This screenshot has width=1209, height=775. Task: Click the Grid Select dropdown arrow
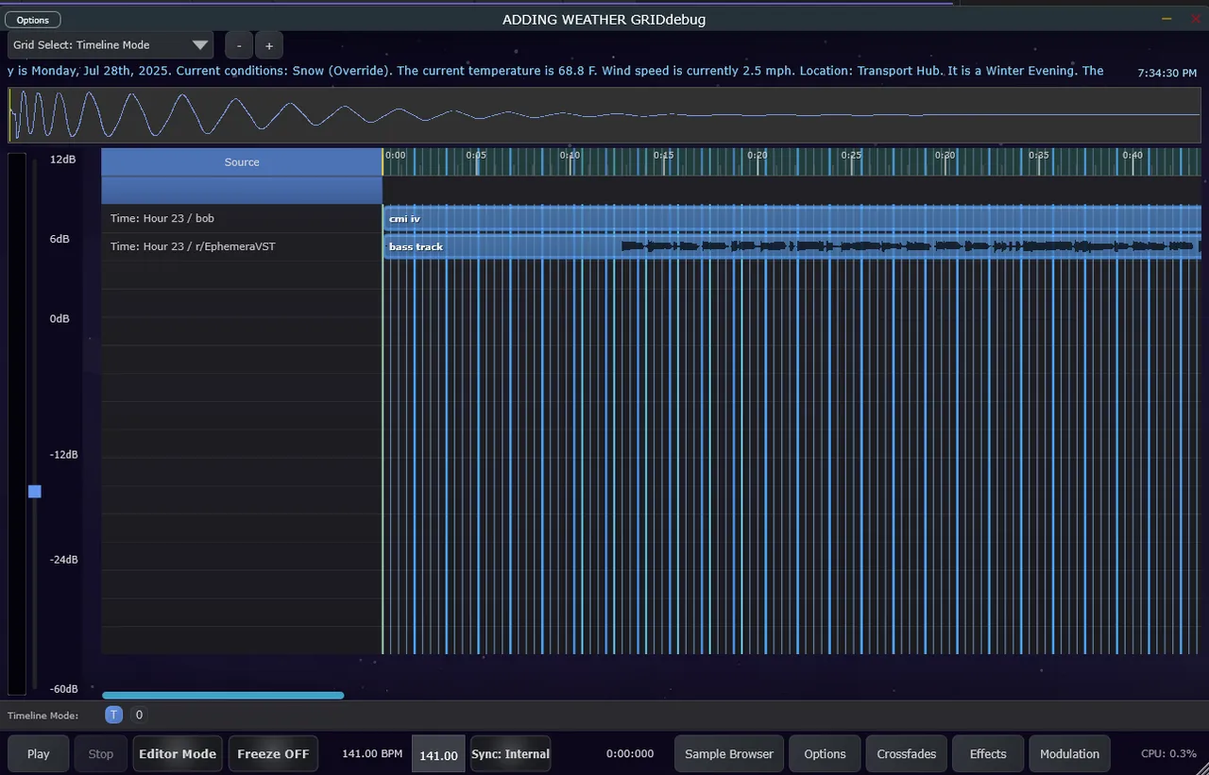tap(199, 44)
